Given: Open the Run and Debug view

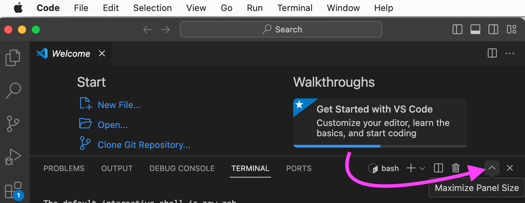Looking at the screenshot, I should click(13, 157).
